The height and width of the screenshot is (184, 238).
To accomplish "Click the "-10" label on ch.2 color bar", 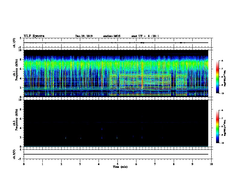I will point(222,143).
